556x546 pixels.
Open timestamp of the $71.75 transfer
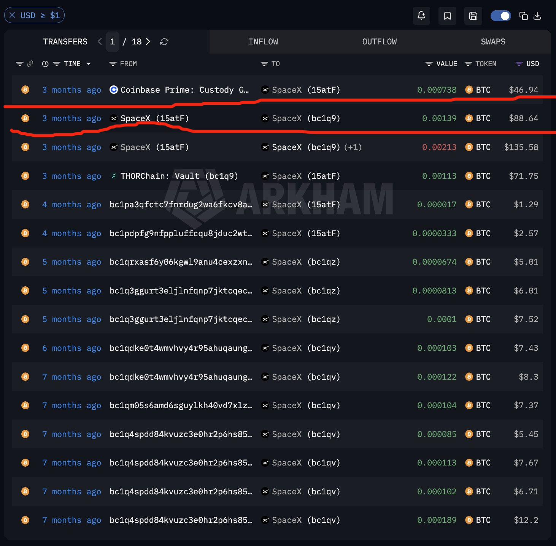[x=71, y=176]
